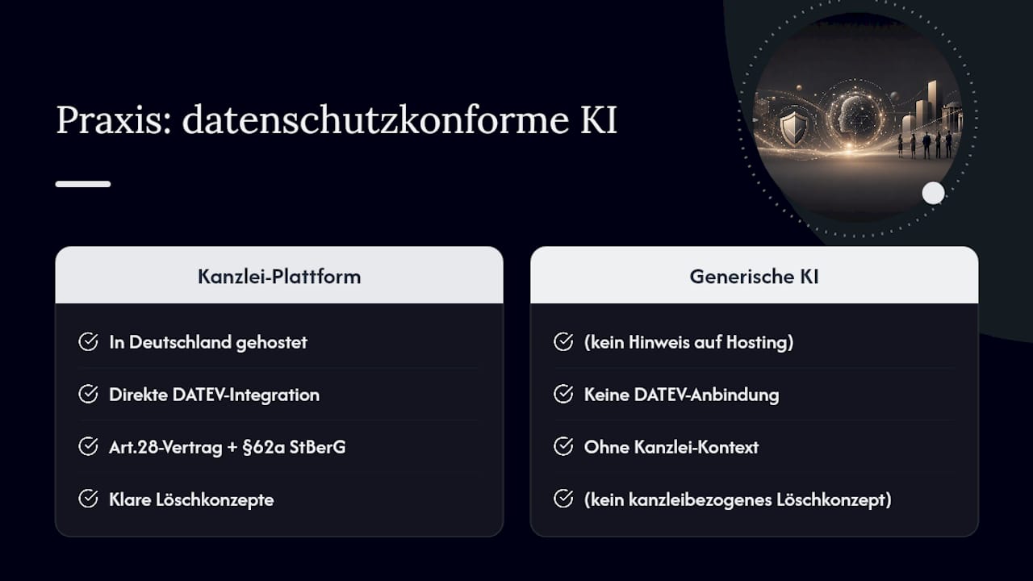Click the checkmark icon beside kein kanzleibezogenes Löschkonzept
Screen dimensions: 1033x581
(x=563, y=499)
